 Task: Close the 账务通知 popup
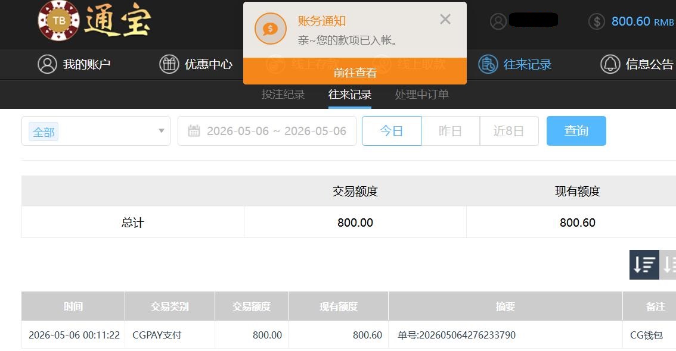[x=445, y=19]
